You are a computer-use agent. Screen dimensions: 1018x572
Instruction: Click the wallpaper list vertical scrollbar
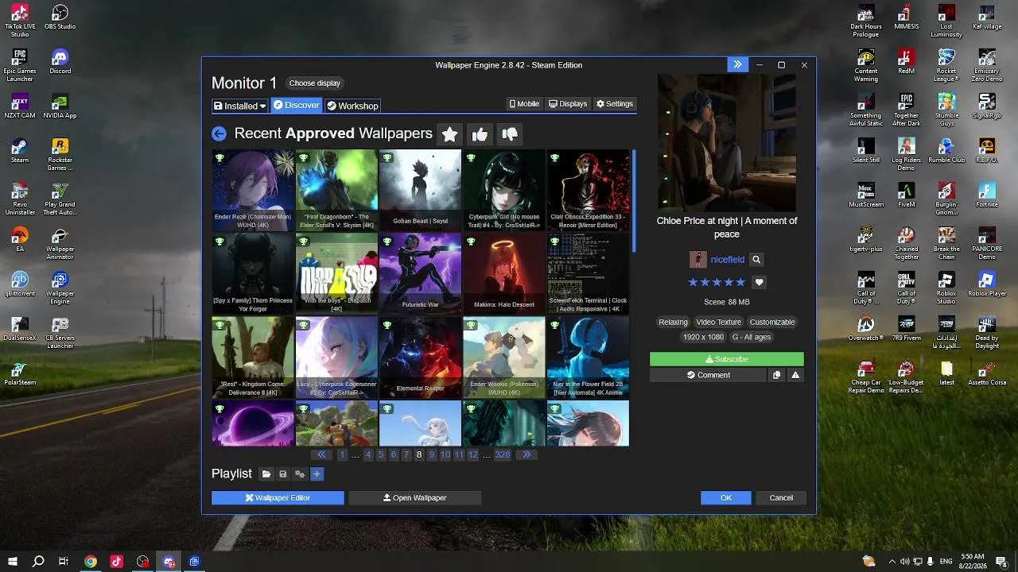coord(634,202)
